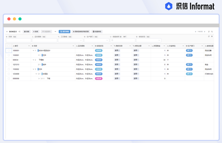The width and height of the screenshot is (222, 143).
Task: Collapse tree node 3 in row 1100002
Action: [33, 69]
